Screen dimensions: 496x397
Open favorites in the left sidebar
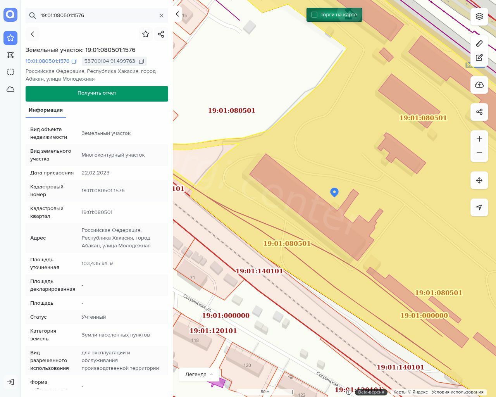point(10,38)
